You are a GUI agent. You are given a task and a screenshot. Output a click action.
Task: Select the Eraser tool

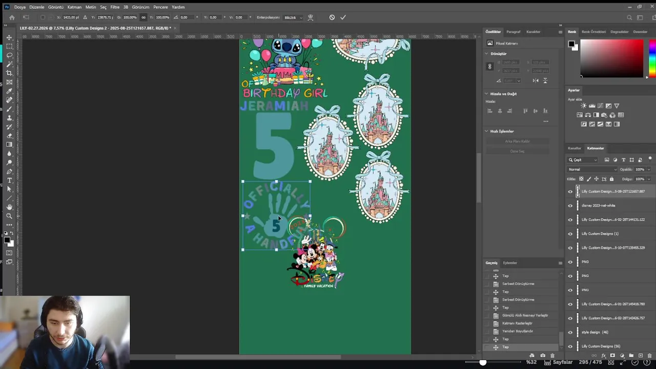click(x=9, y=136)
